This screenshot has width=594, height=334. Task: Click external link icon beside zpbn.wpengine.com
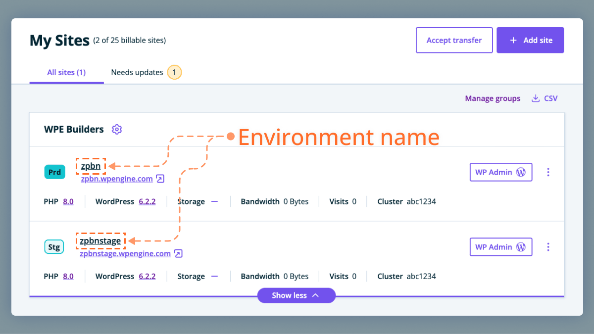[x=160, y=179]
